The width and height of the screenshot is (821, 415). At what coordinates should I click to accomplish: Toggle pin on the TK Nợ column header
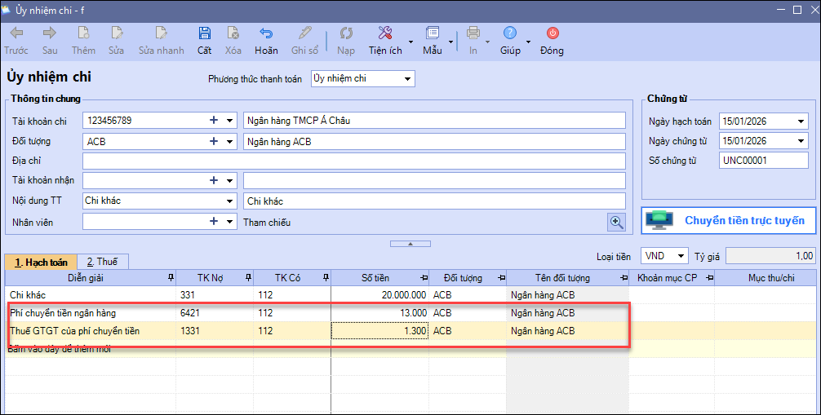click(x=248, y=278)
